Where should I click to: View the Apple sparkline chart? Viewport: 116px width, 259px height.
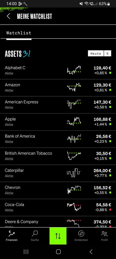tap(74, 121)
